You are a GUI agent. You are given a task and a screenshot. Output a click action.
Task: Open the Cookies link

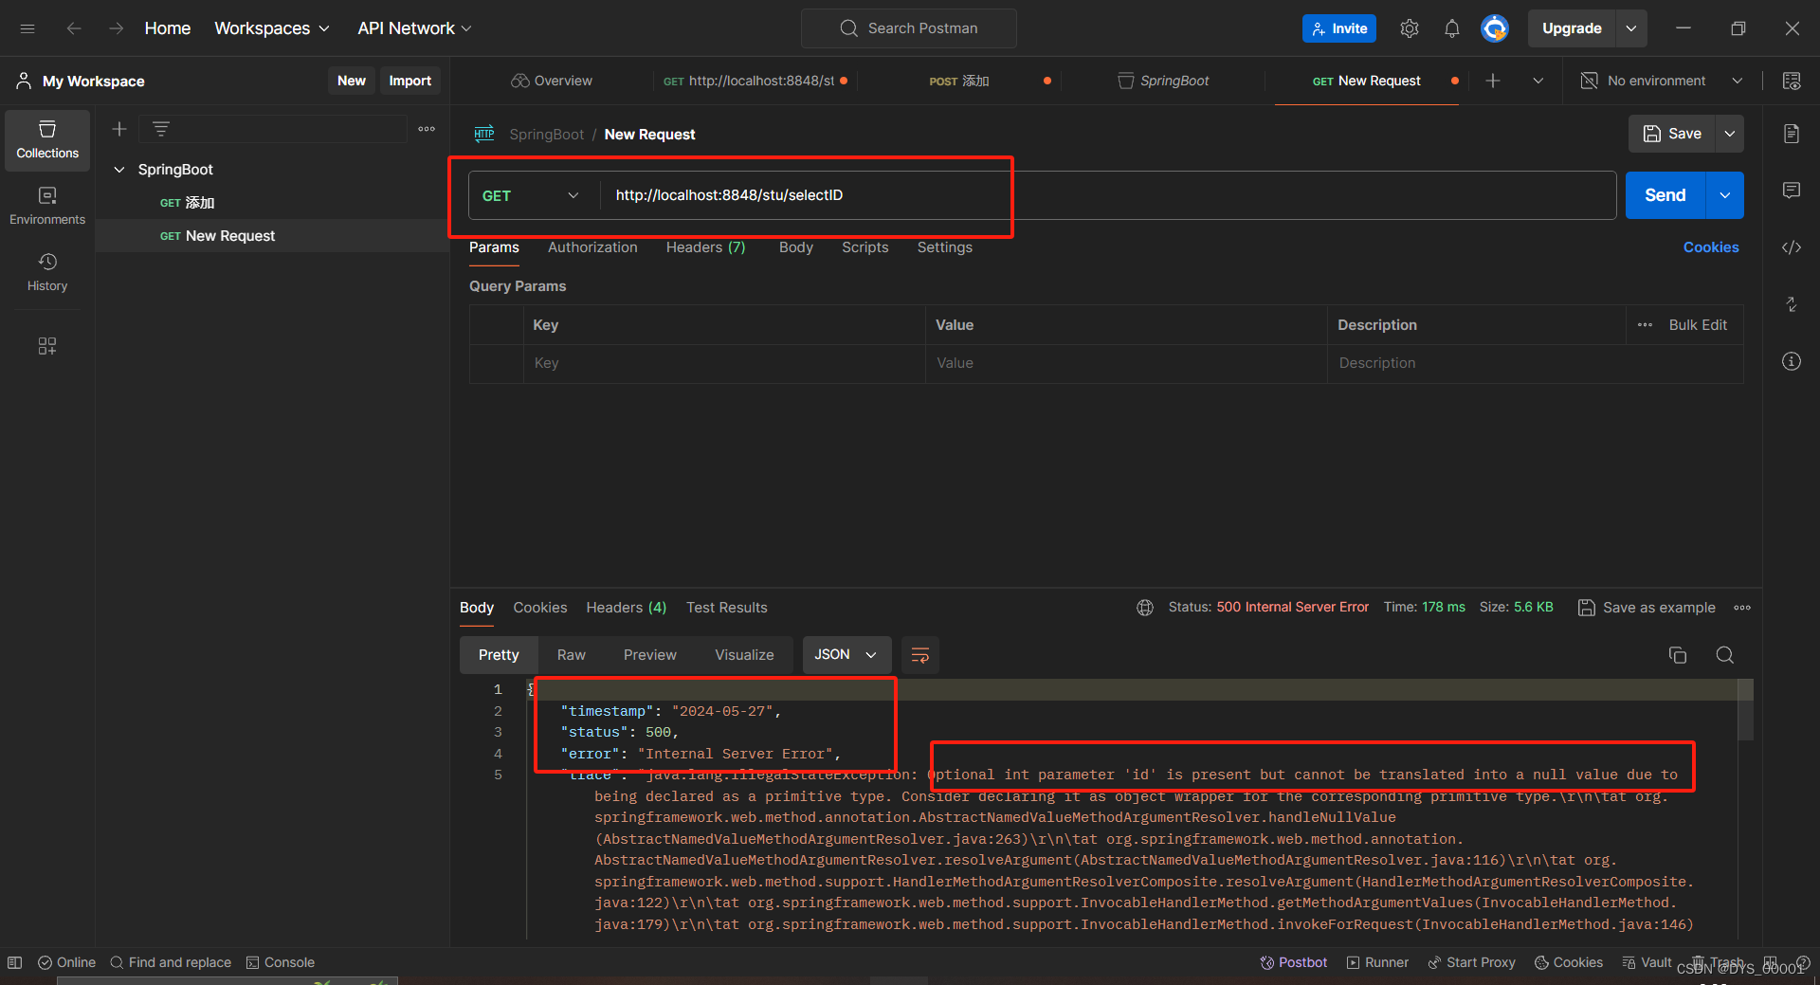(1711, 247)
